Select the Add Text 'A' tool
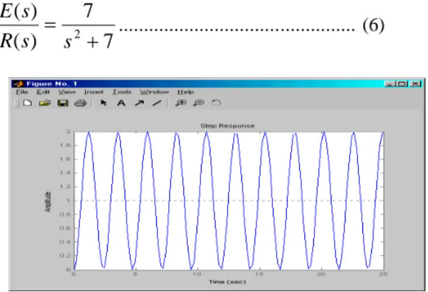The width and height of the screenshot is (428, 292). click(x=121, y=103)
